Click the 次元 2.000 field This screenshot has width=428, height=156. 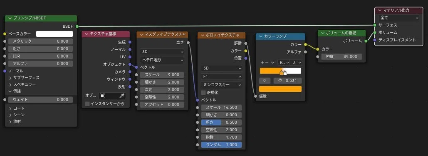(x=162, y=90)
